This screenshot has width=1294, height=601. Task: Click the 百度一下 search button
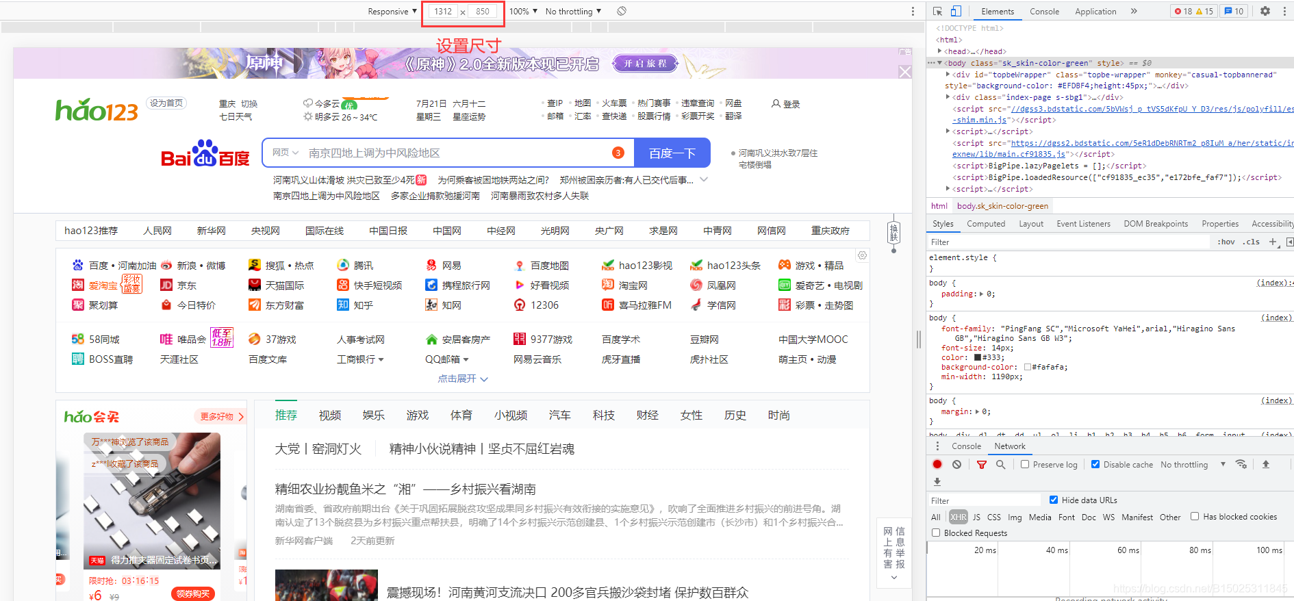pyautogui.click(x=672, y=153)
